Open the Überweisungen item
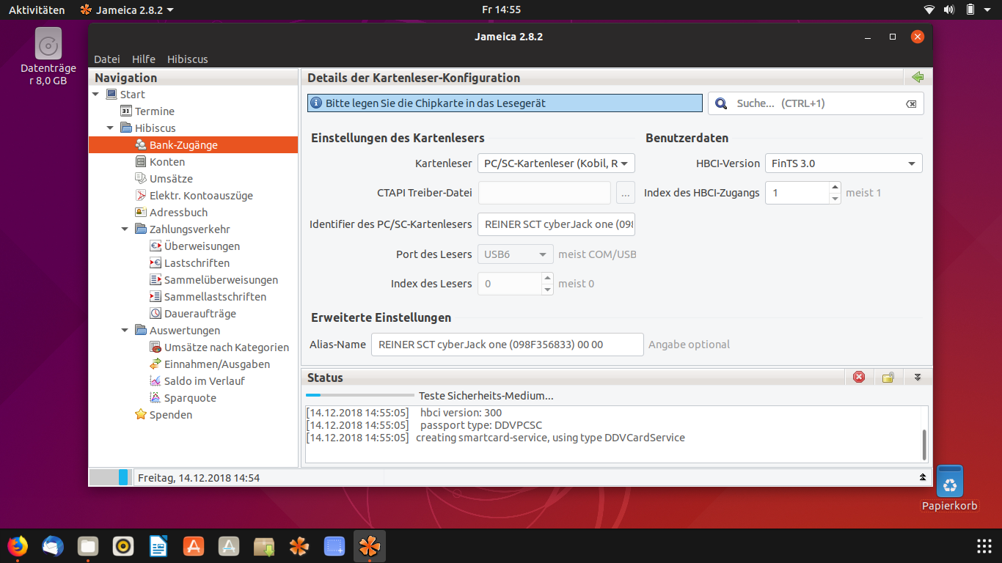This screenshot has height=563, width=1002. click(x=202, y=246)
